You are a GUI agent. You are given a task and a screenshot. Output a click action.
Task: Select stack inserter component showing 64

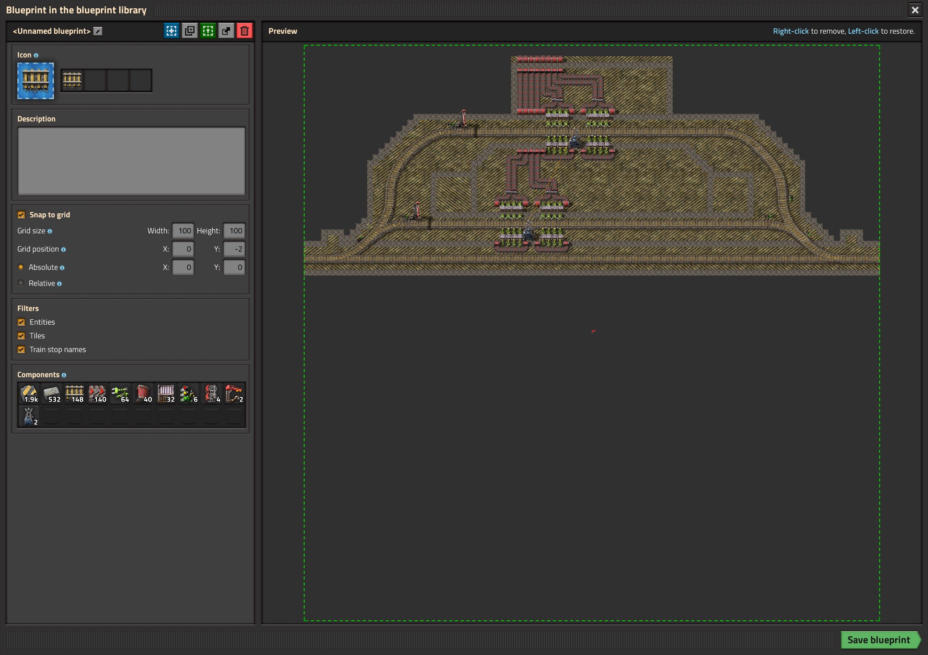click(x=120, y=394)
